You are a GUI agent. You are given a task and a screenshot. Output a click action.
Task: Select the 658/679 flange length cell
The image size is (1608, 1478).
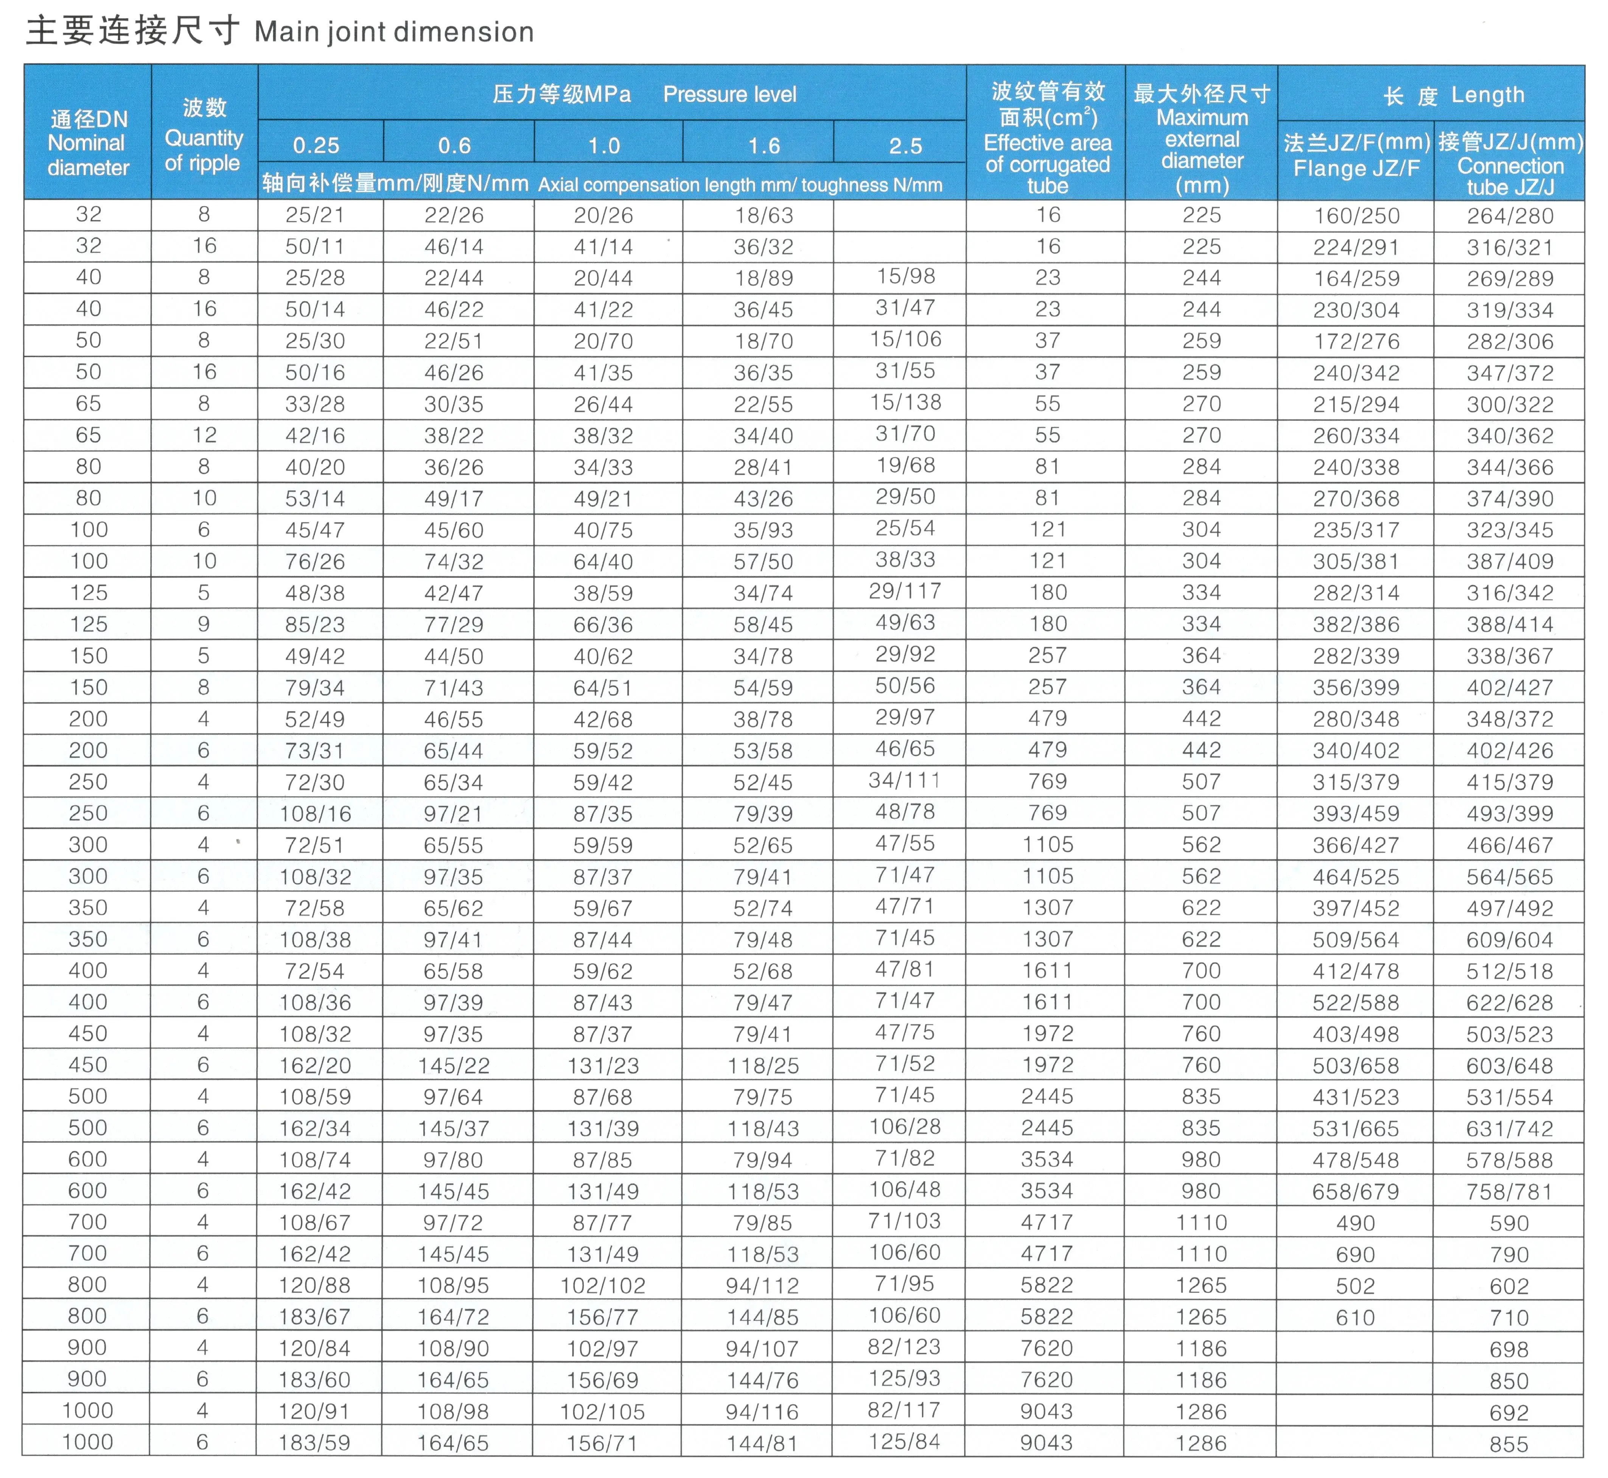1355,1192
